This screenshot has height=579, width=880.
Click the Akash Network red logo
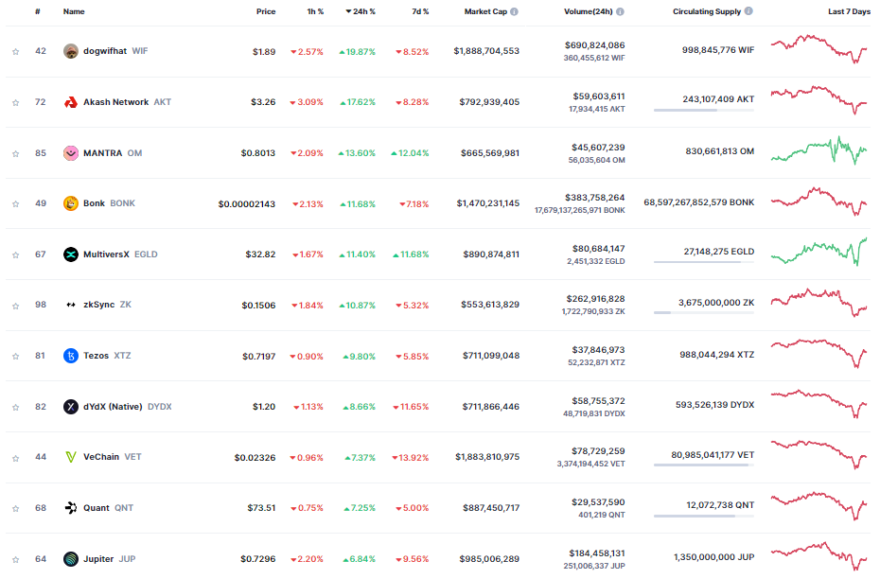pos(71,102)
